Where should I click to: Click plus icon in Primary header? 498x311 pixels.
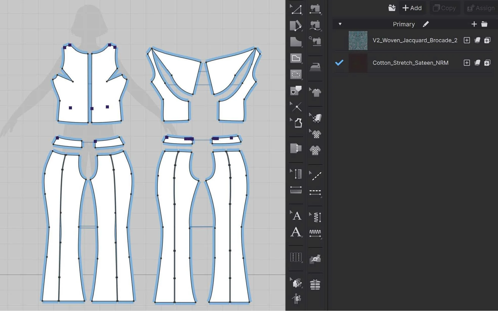pos(474,24)
